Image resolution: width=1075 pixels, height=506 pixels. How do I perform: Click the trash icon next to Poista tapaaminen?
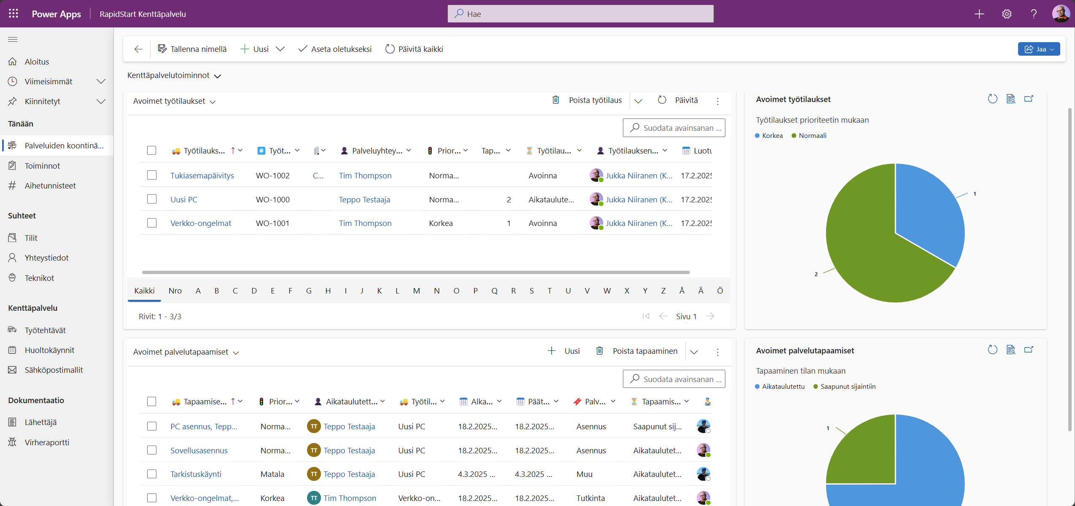click(x=599, y=350)
